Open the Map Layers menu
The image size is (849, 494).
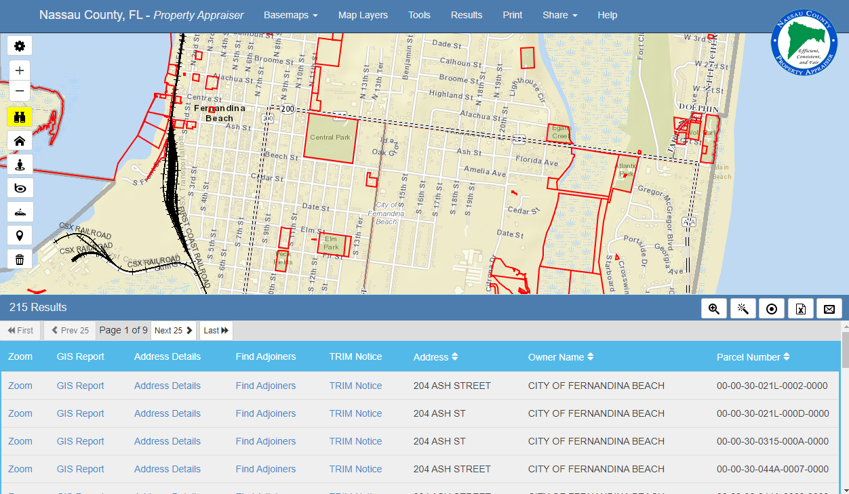tap(363, 14)
